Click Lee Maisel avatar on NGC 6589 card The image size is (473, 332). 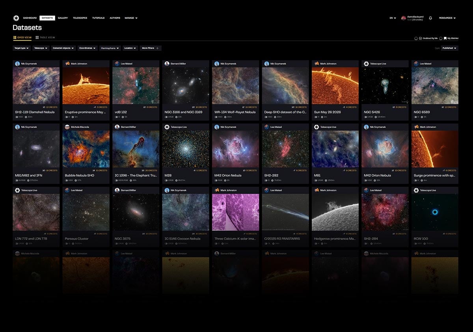(x=416, y=63)
